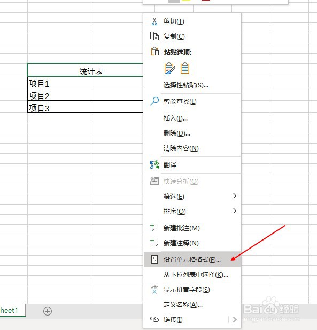Choose 智能查找(L) menu entry

pyautogui.click(x=192, y=102)
